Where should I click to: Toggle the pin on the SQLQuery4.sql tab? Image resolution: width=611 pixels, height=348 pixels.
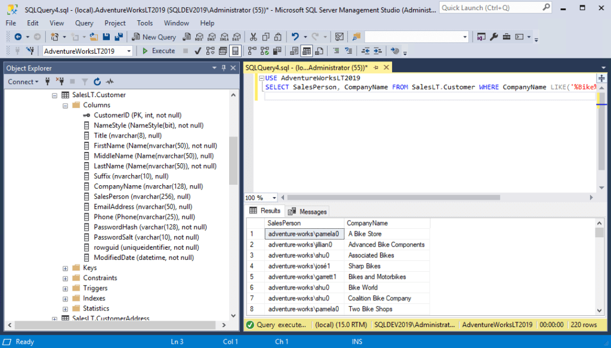376,68
